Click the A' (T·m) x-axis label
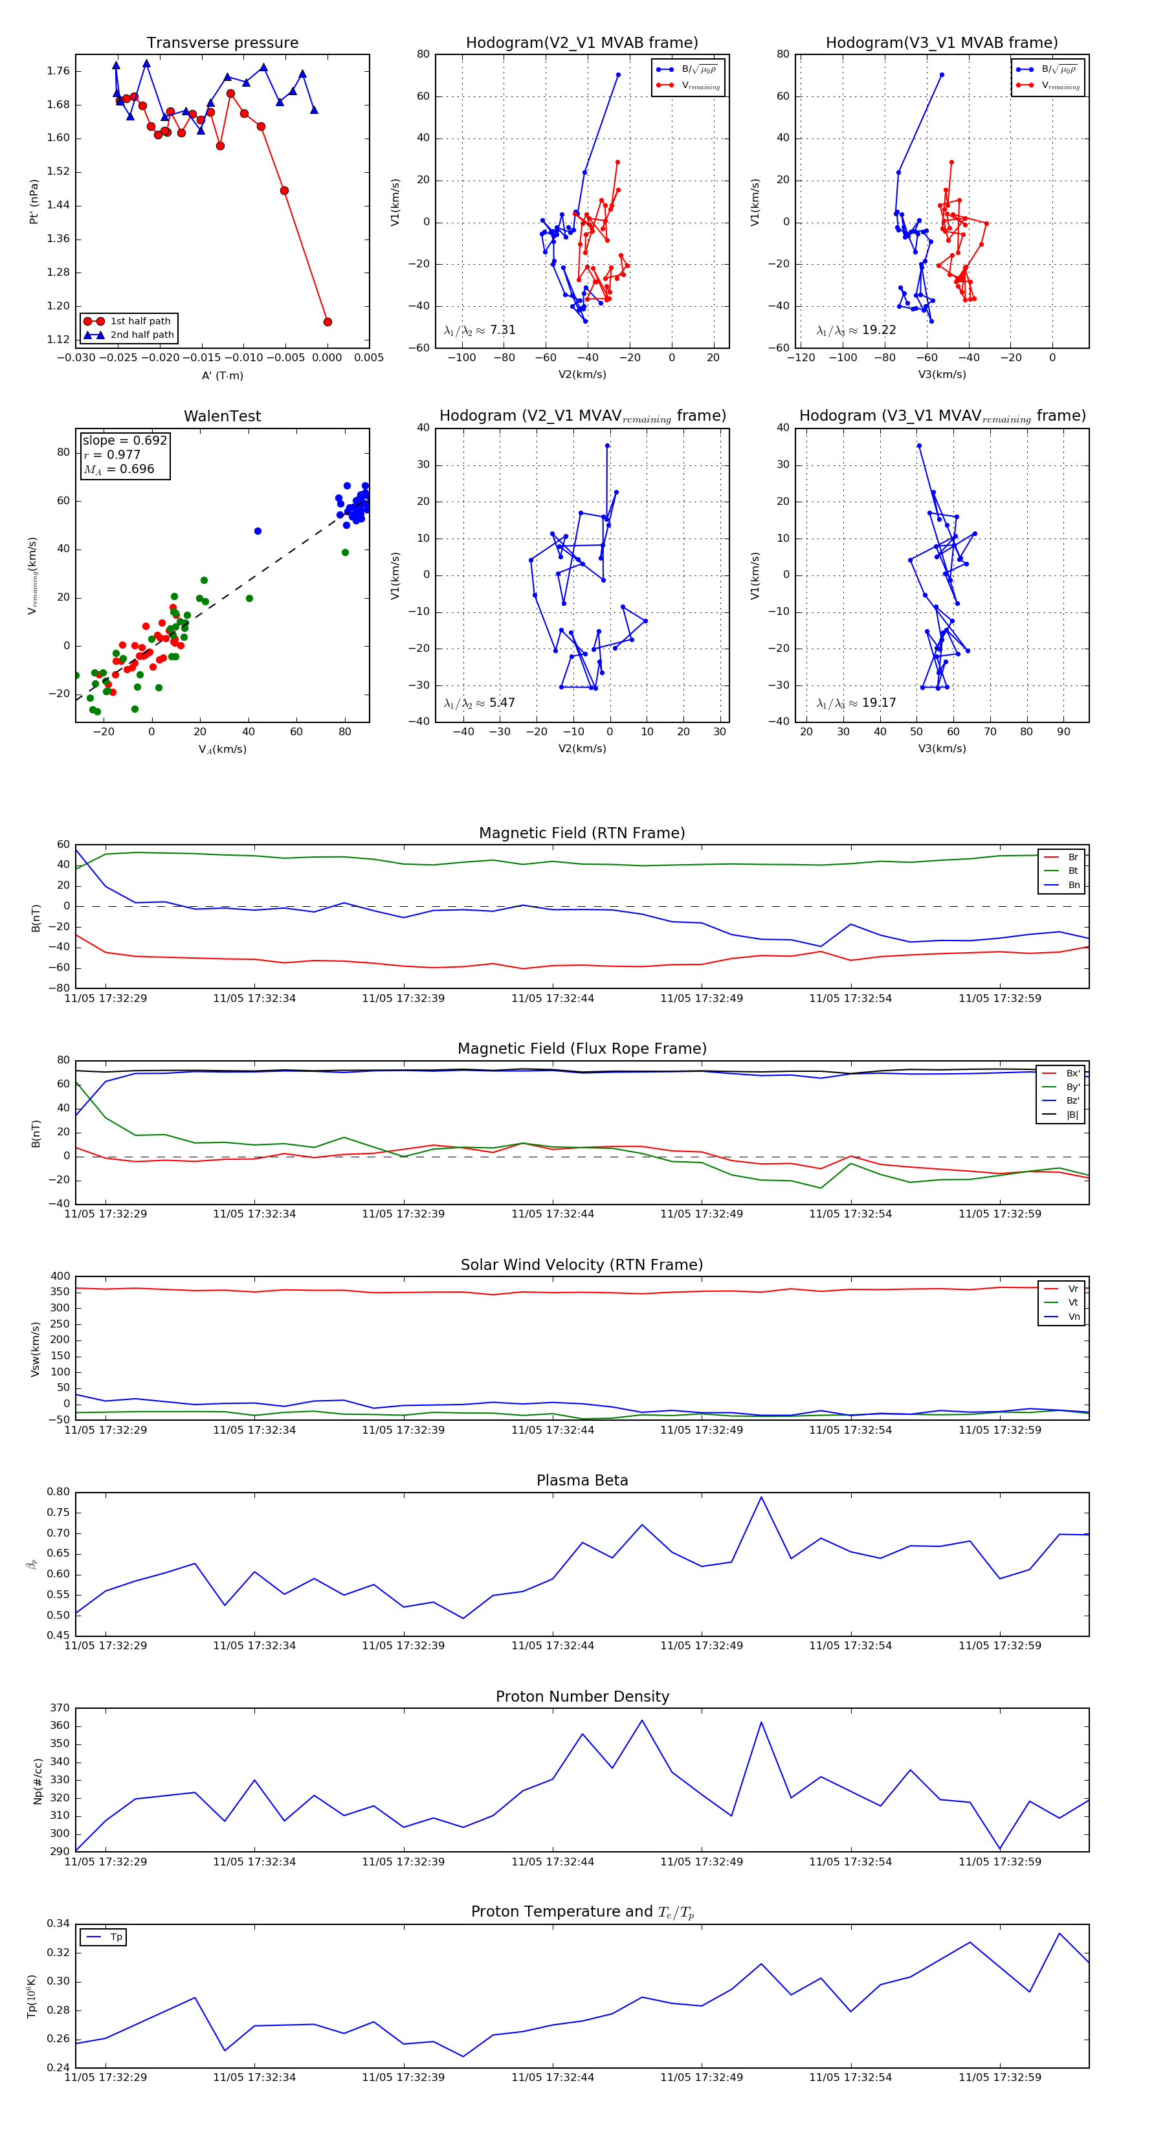Viewport: 1165px width, 2136px height. tap(222, 375)
